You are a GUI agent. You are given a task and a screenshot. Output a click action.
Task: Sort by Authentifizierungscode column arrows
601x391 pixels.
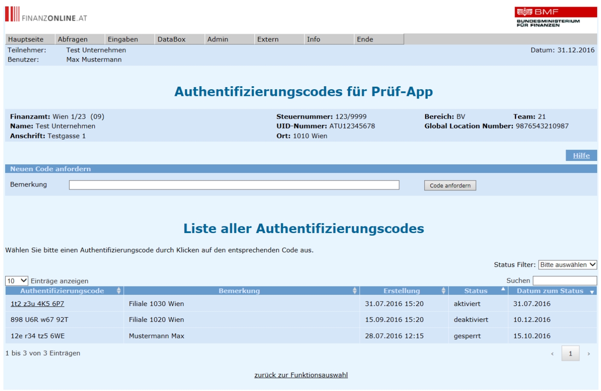119,291
